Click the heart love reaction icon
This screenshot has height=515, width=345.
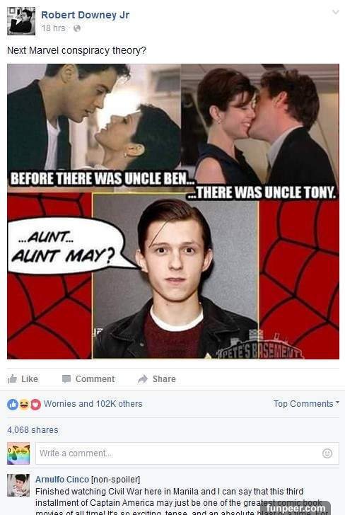pos(35,405)
